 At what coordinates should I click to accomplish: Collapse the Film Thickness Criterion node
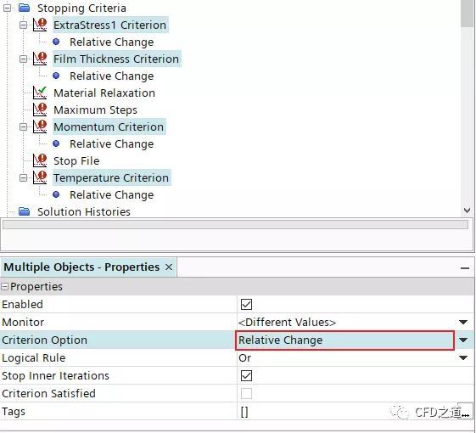tap(23, 59)
